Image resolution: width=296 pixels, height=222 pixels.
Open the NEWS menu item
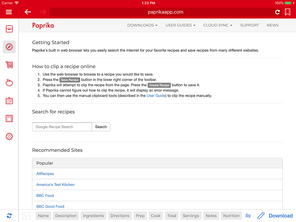pos(273,25)
